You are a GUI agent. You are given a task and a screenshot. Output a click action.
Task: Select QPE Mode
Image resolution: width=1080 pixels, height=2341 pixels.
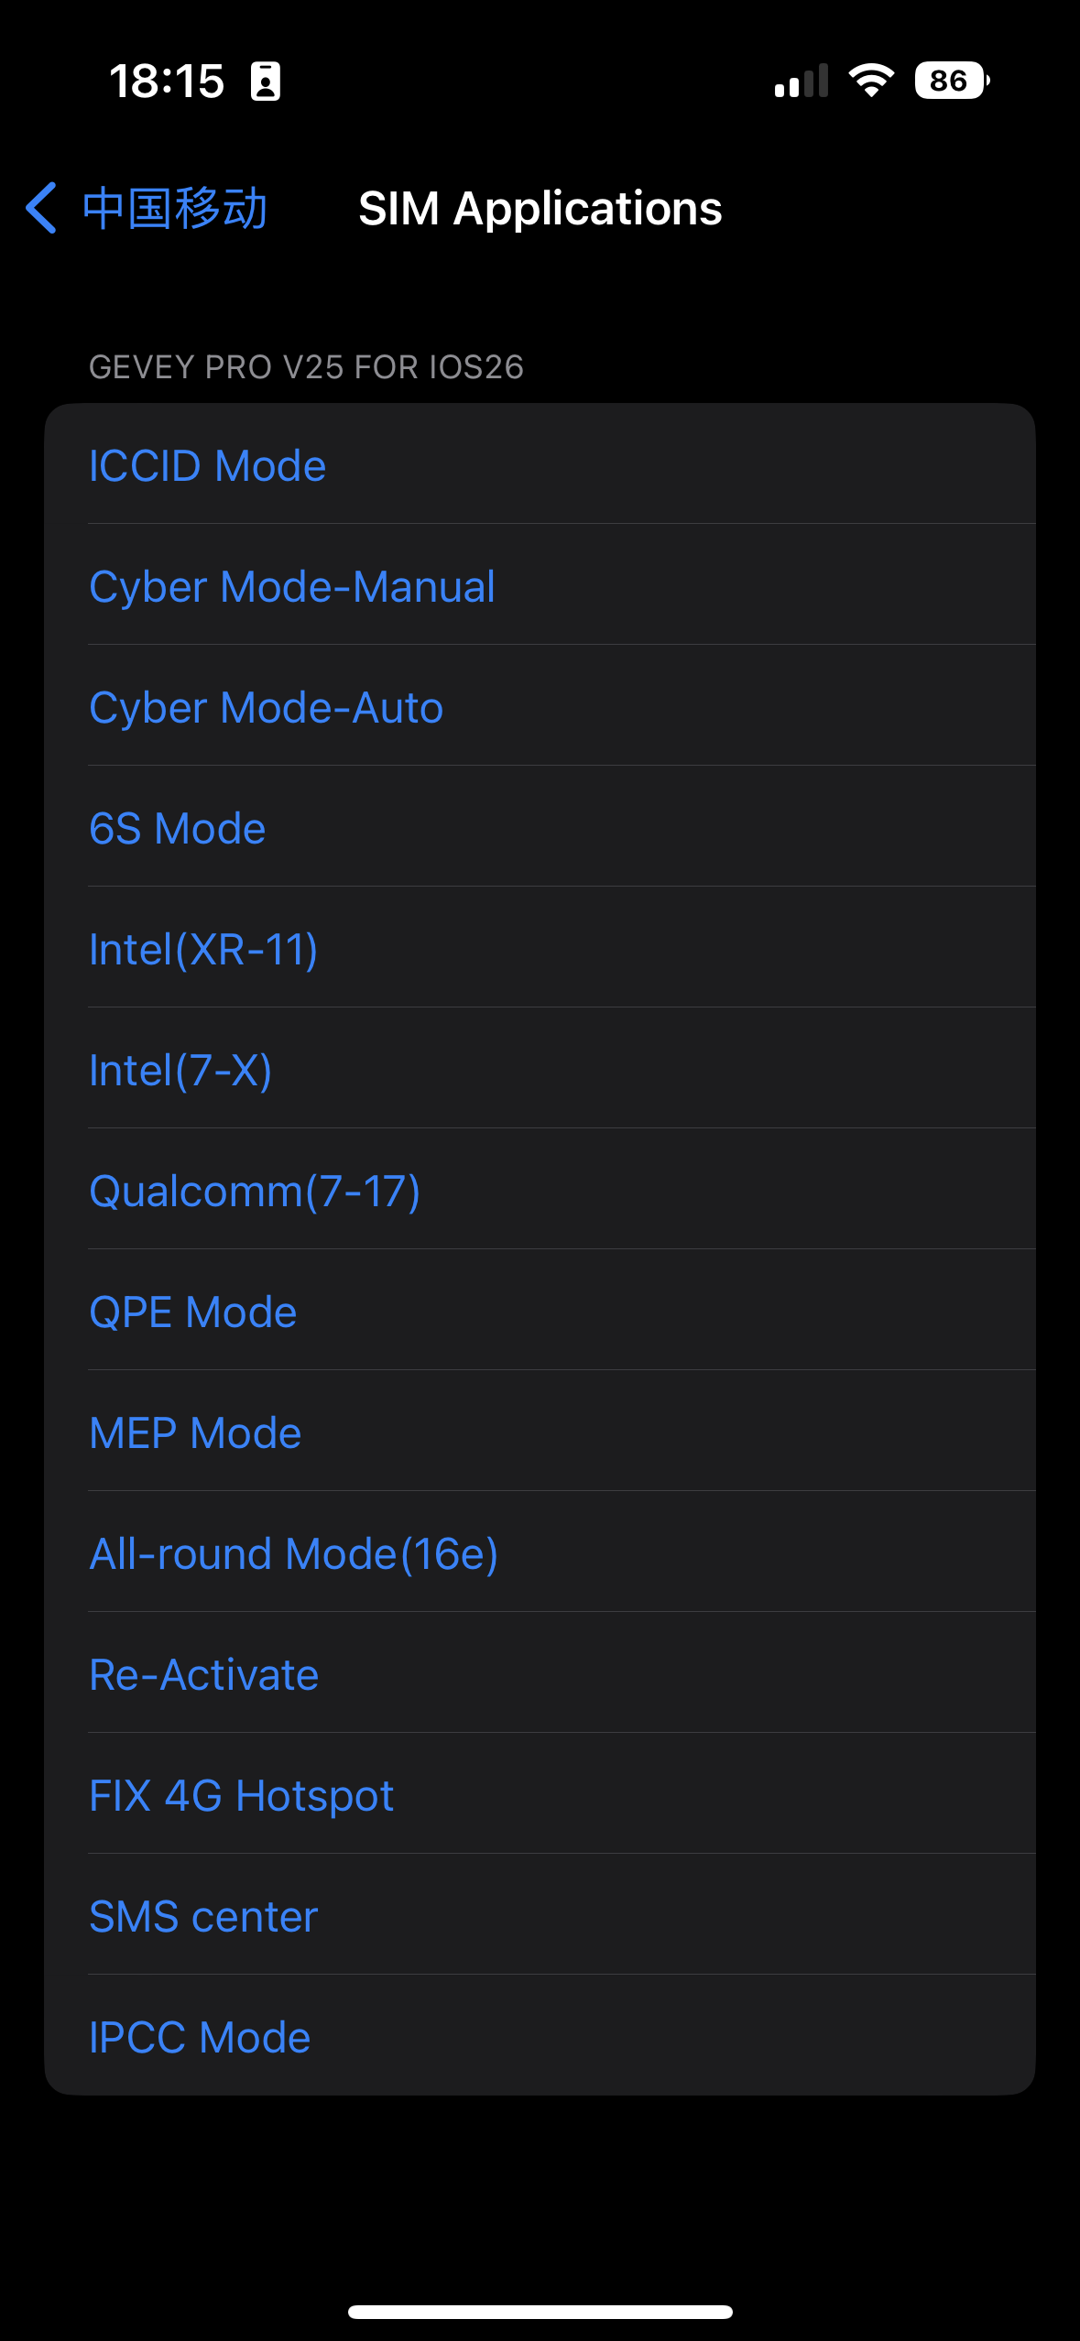[193, 1312]
